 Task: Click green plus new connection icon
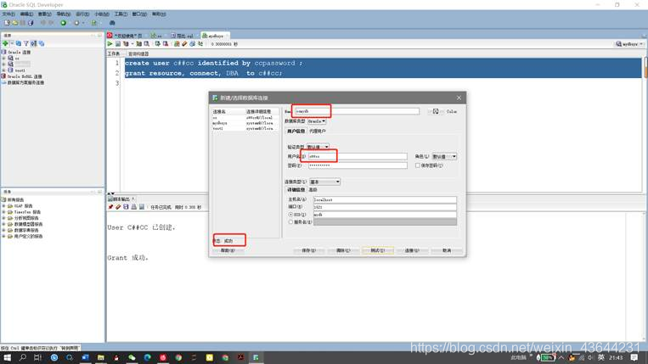5,43
